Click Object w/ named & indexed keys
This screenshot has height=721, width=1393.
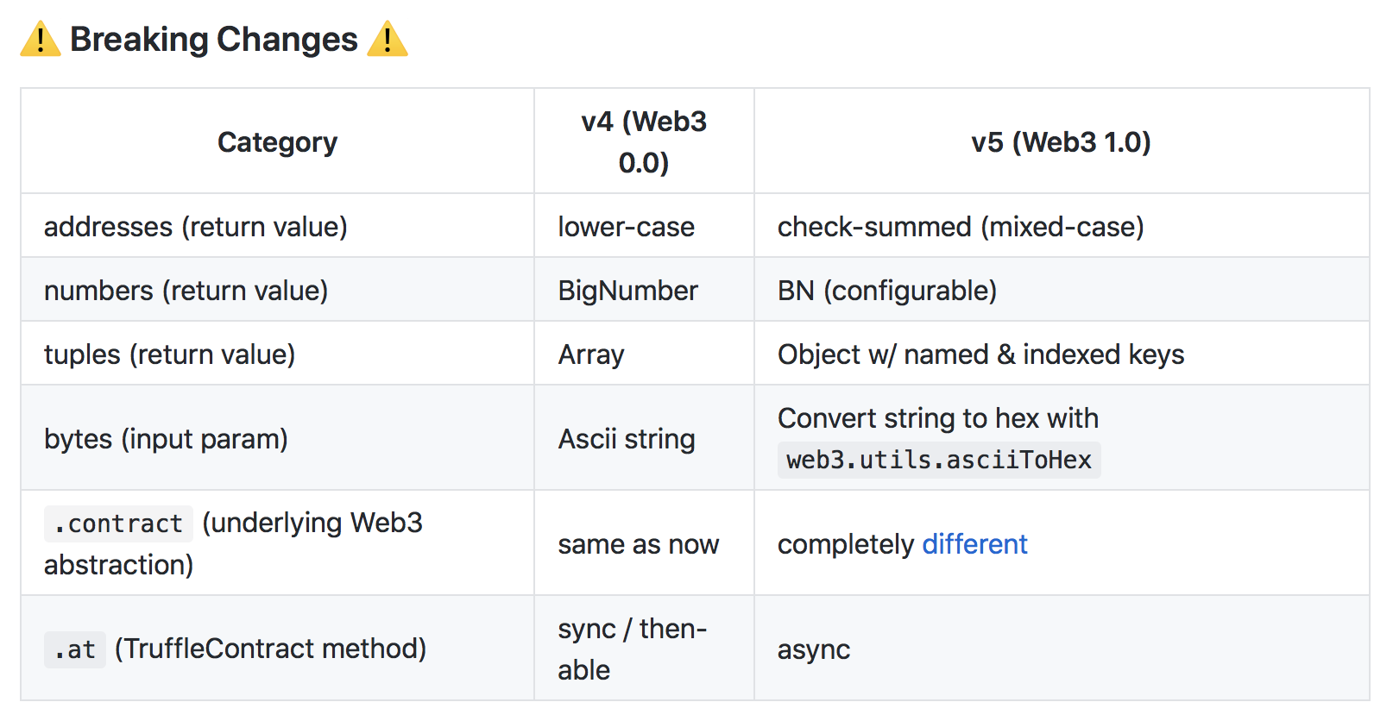(980, 354)
